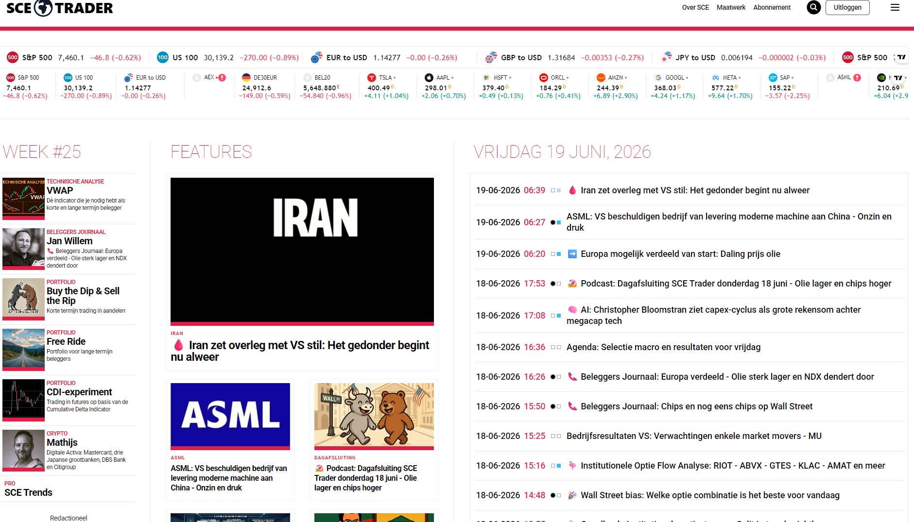
Task: Click the drop icon in the 06:39 news row
Action: click(572, 190)
